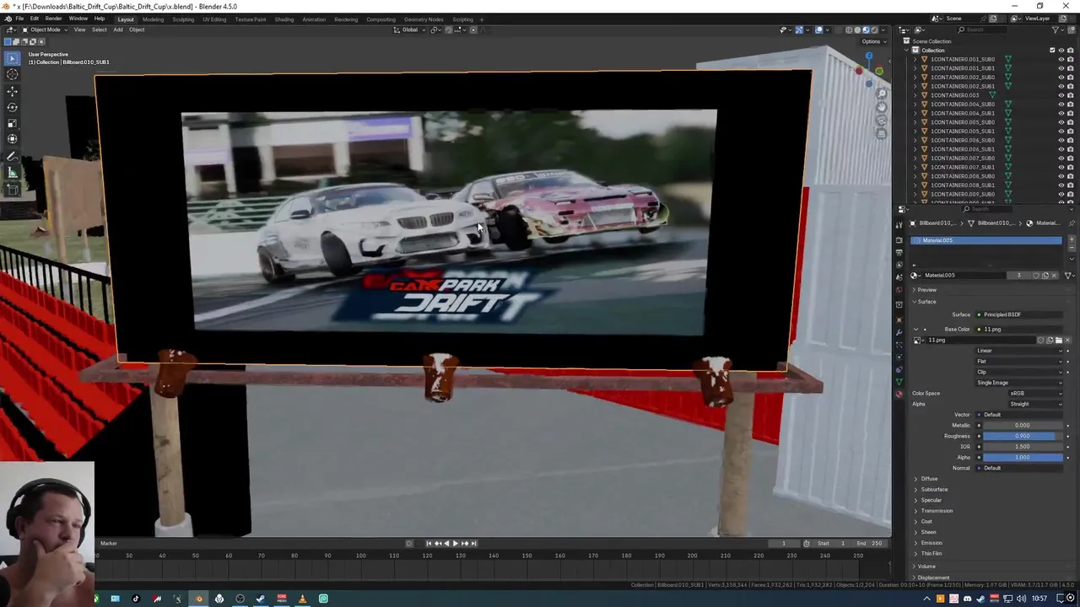Click the viewport zoom magnifier icon
Image resolution: width=1080 pixels, height=607 pixels.
[x=882, y=94]
